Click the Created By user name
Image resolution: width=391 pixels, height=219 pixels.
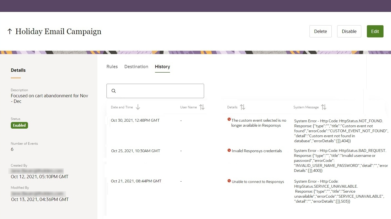click(36, 171)
